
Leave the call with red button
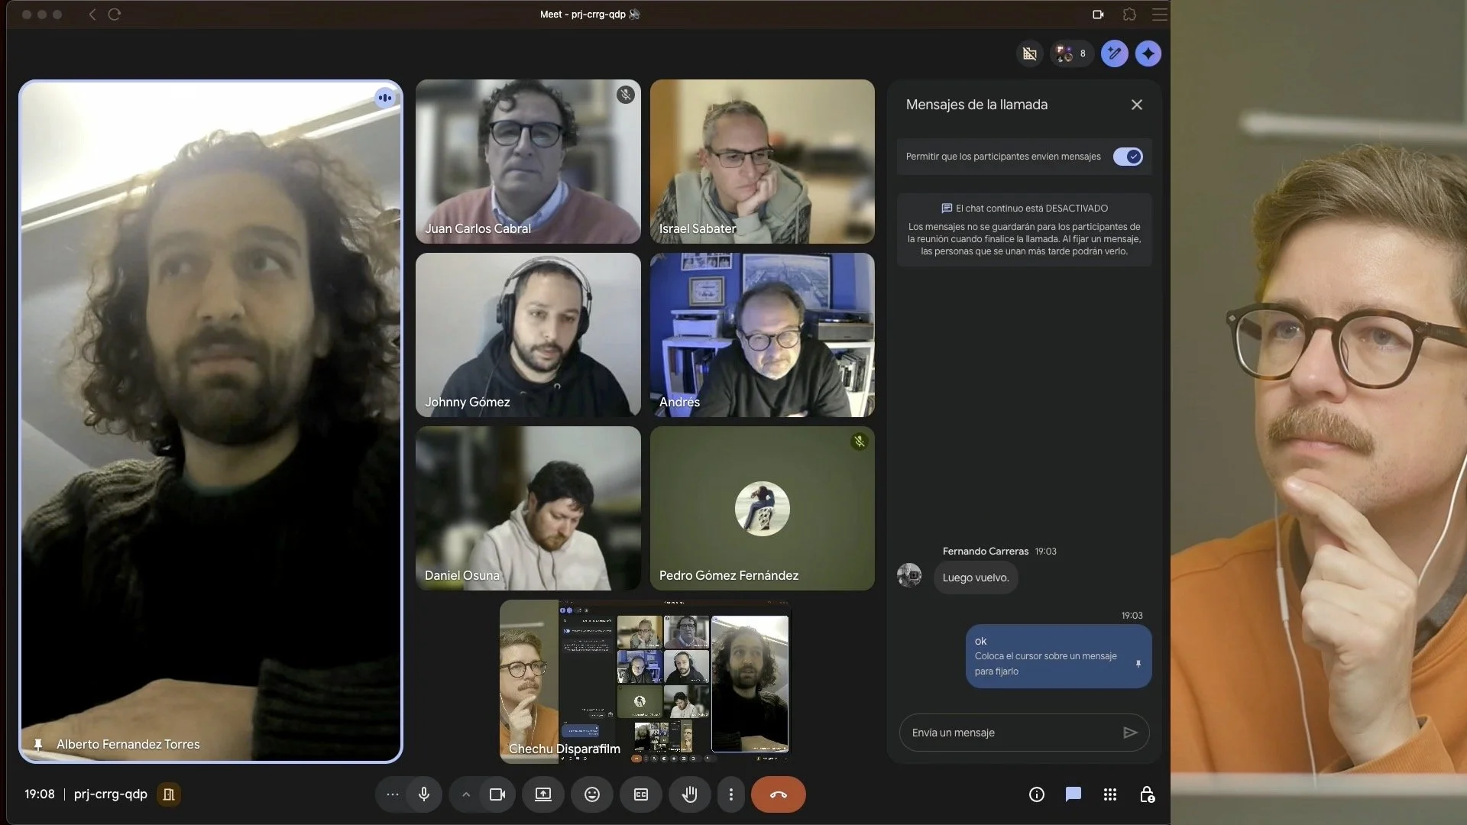778,794
